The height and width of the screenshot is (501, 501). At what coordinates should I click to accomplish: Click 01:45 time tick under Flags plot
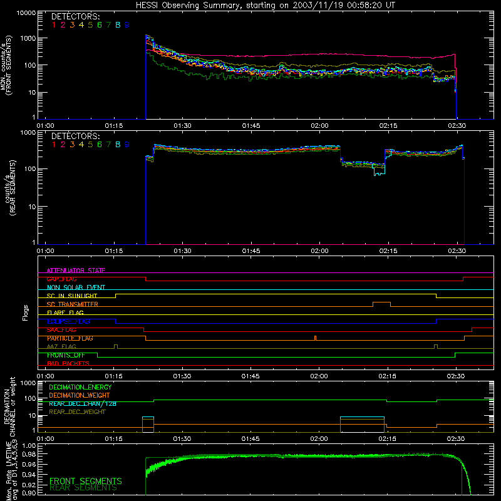point(250,376)
